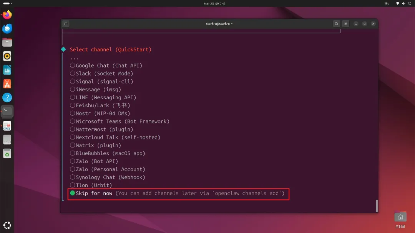Select Microsoft Teams (Bot Framework)

120,121
